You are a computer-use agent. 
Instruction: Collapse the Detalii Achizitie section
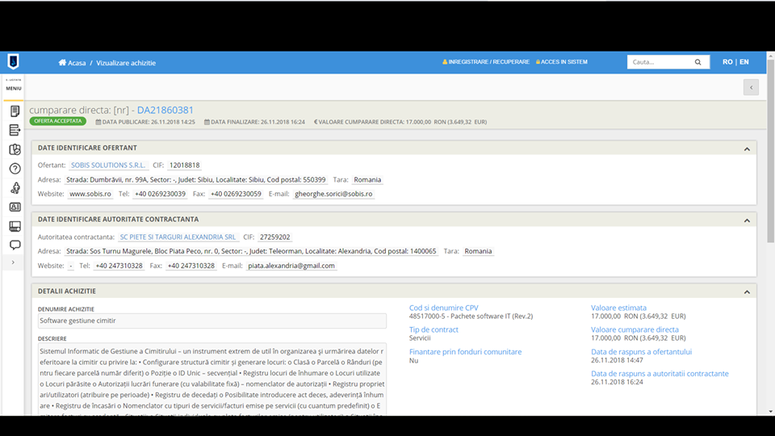(747, 291)
